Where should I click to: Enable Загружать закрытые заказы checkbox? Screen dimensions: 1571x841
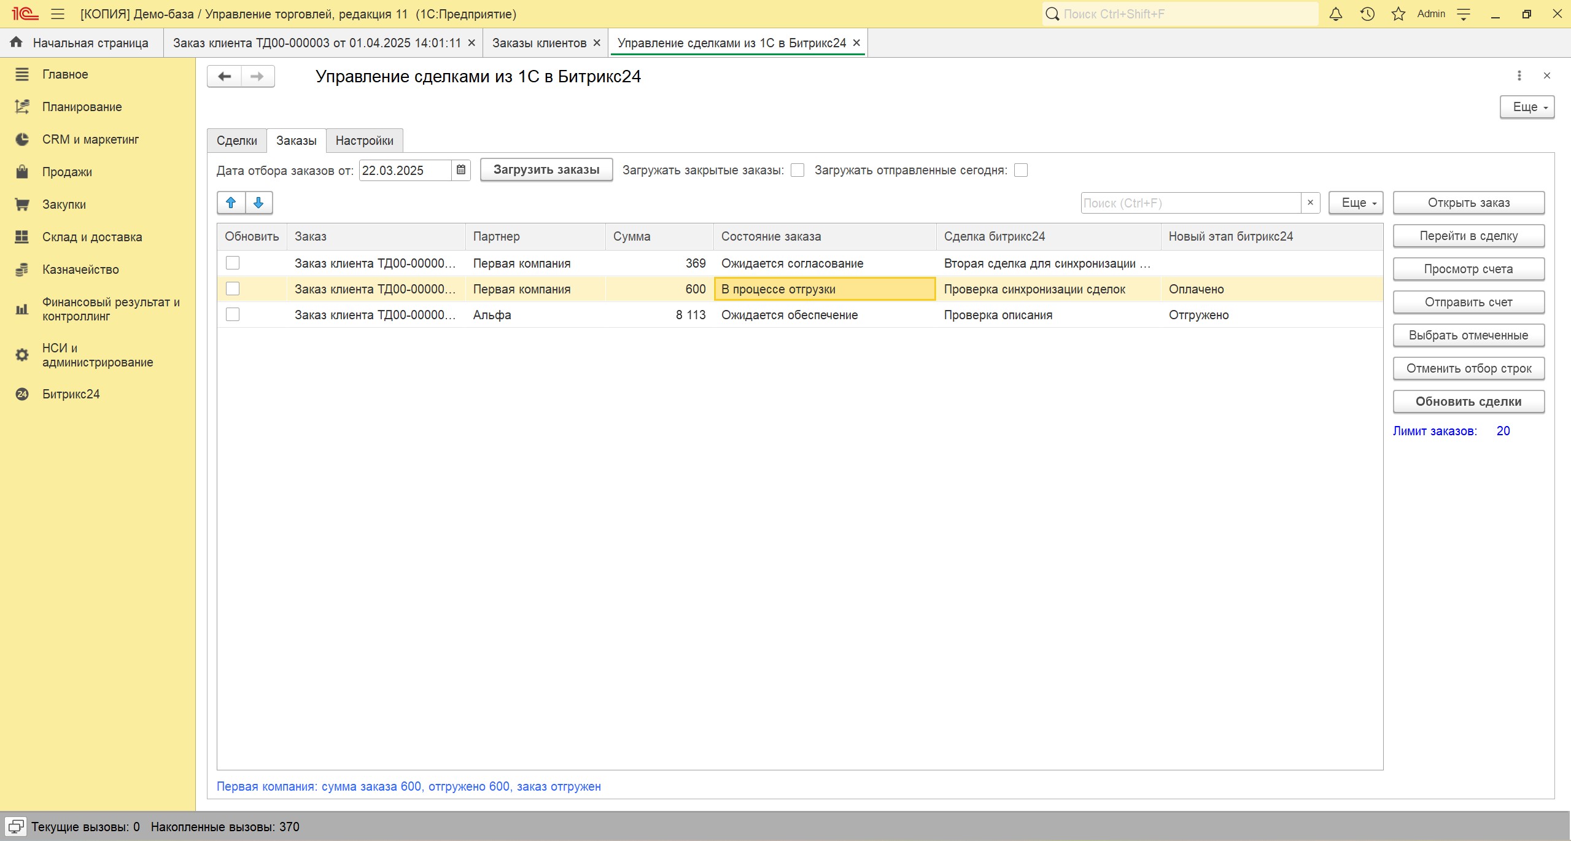click(x=797, y=170)
